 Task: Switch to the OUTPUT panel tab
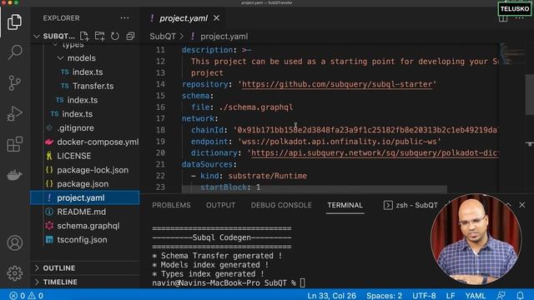[x=220, y=205]
